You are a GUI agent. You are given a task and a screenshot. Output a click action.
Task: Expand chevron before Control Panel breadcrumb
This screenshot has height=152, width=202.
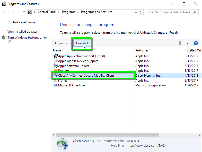click(x=34, y=12)
